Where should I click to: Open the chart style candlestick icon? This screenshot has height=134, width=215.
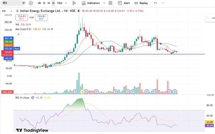74,3
